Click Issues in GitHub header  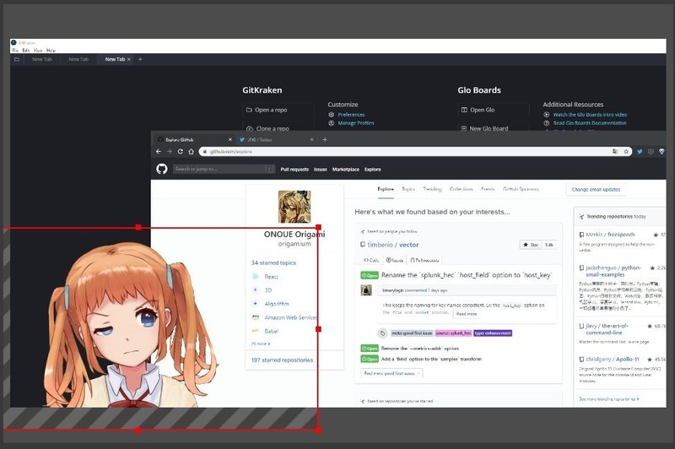321,170
